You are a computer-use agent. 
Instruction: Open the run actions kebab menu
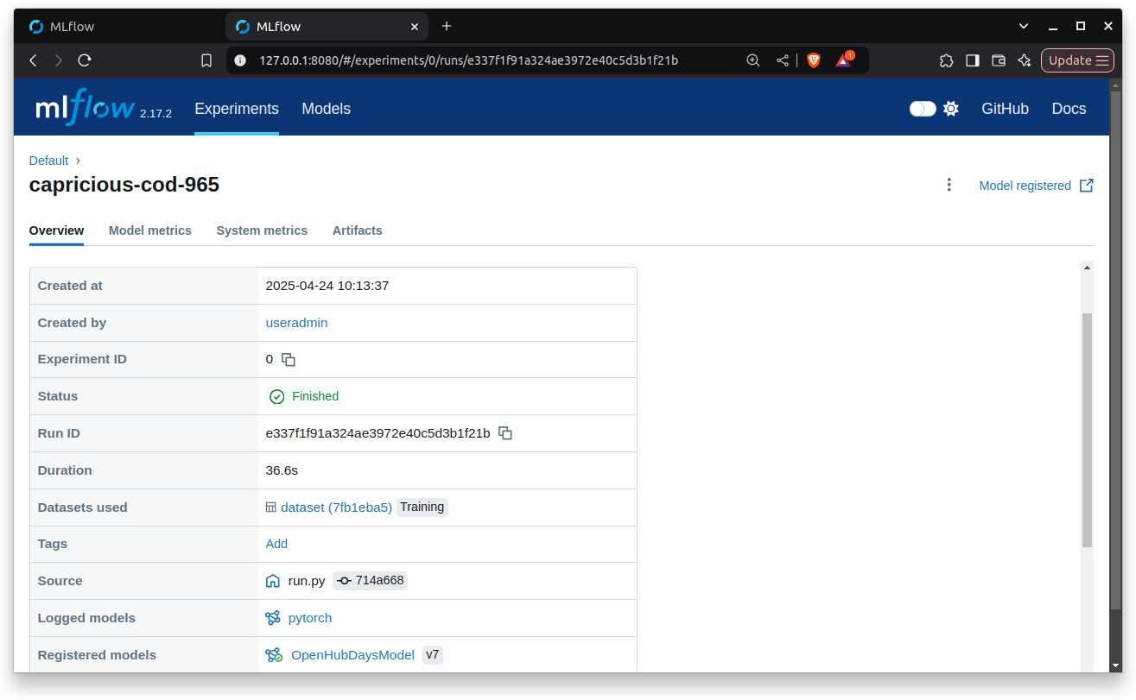click(949, 185)
